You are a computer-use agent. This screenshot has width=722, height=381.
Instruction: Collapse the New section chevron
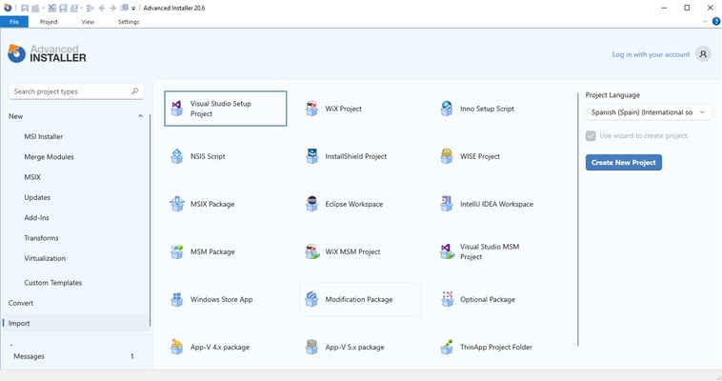[x=140, y=116]
